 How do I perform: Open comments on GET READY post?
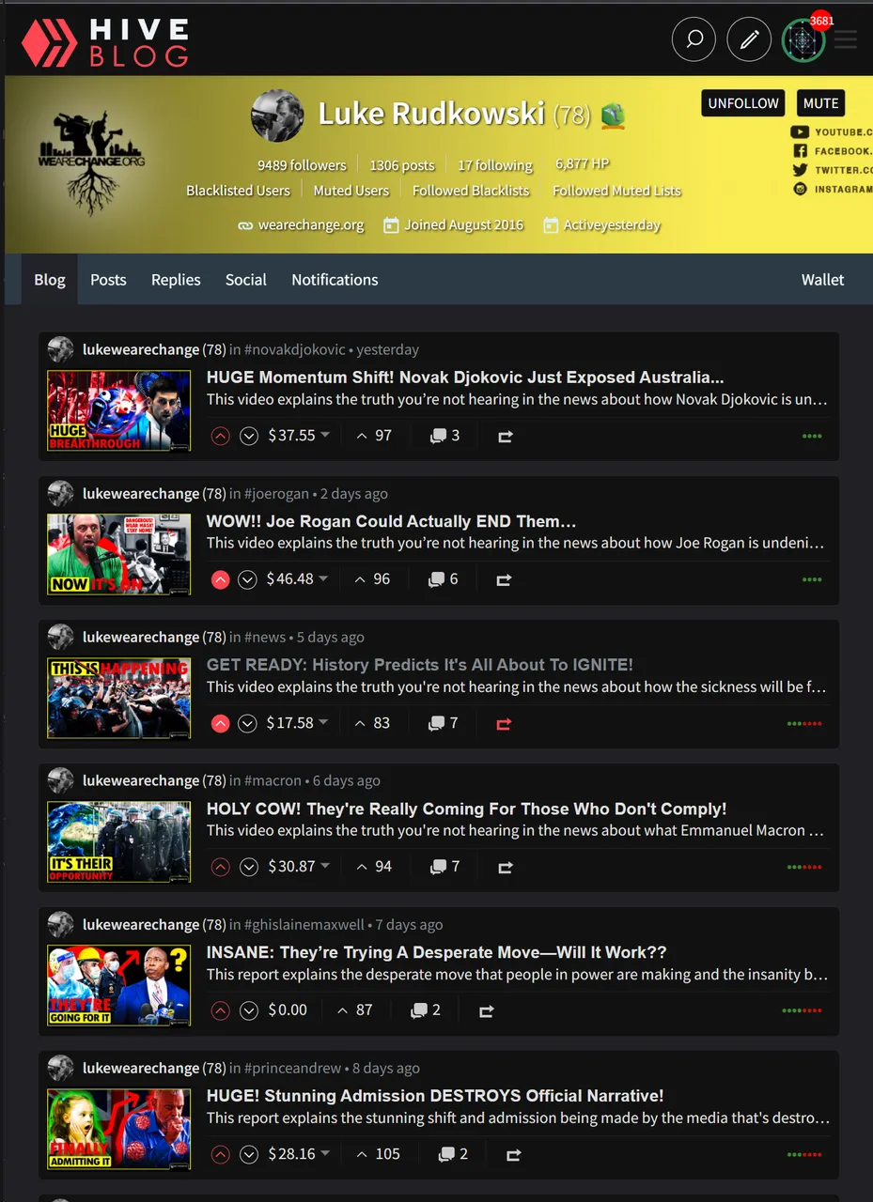point(443,723)
